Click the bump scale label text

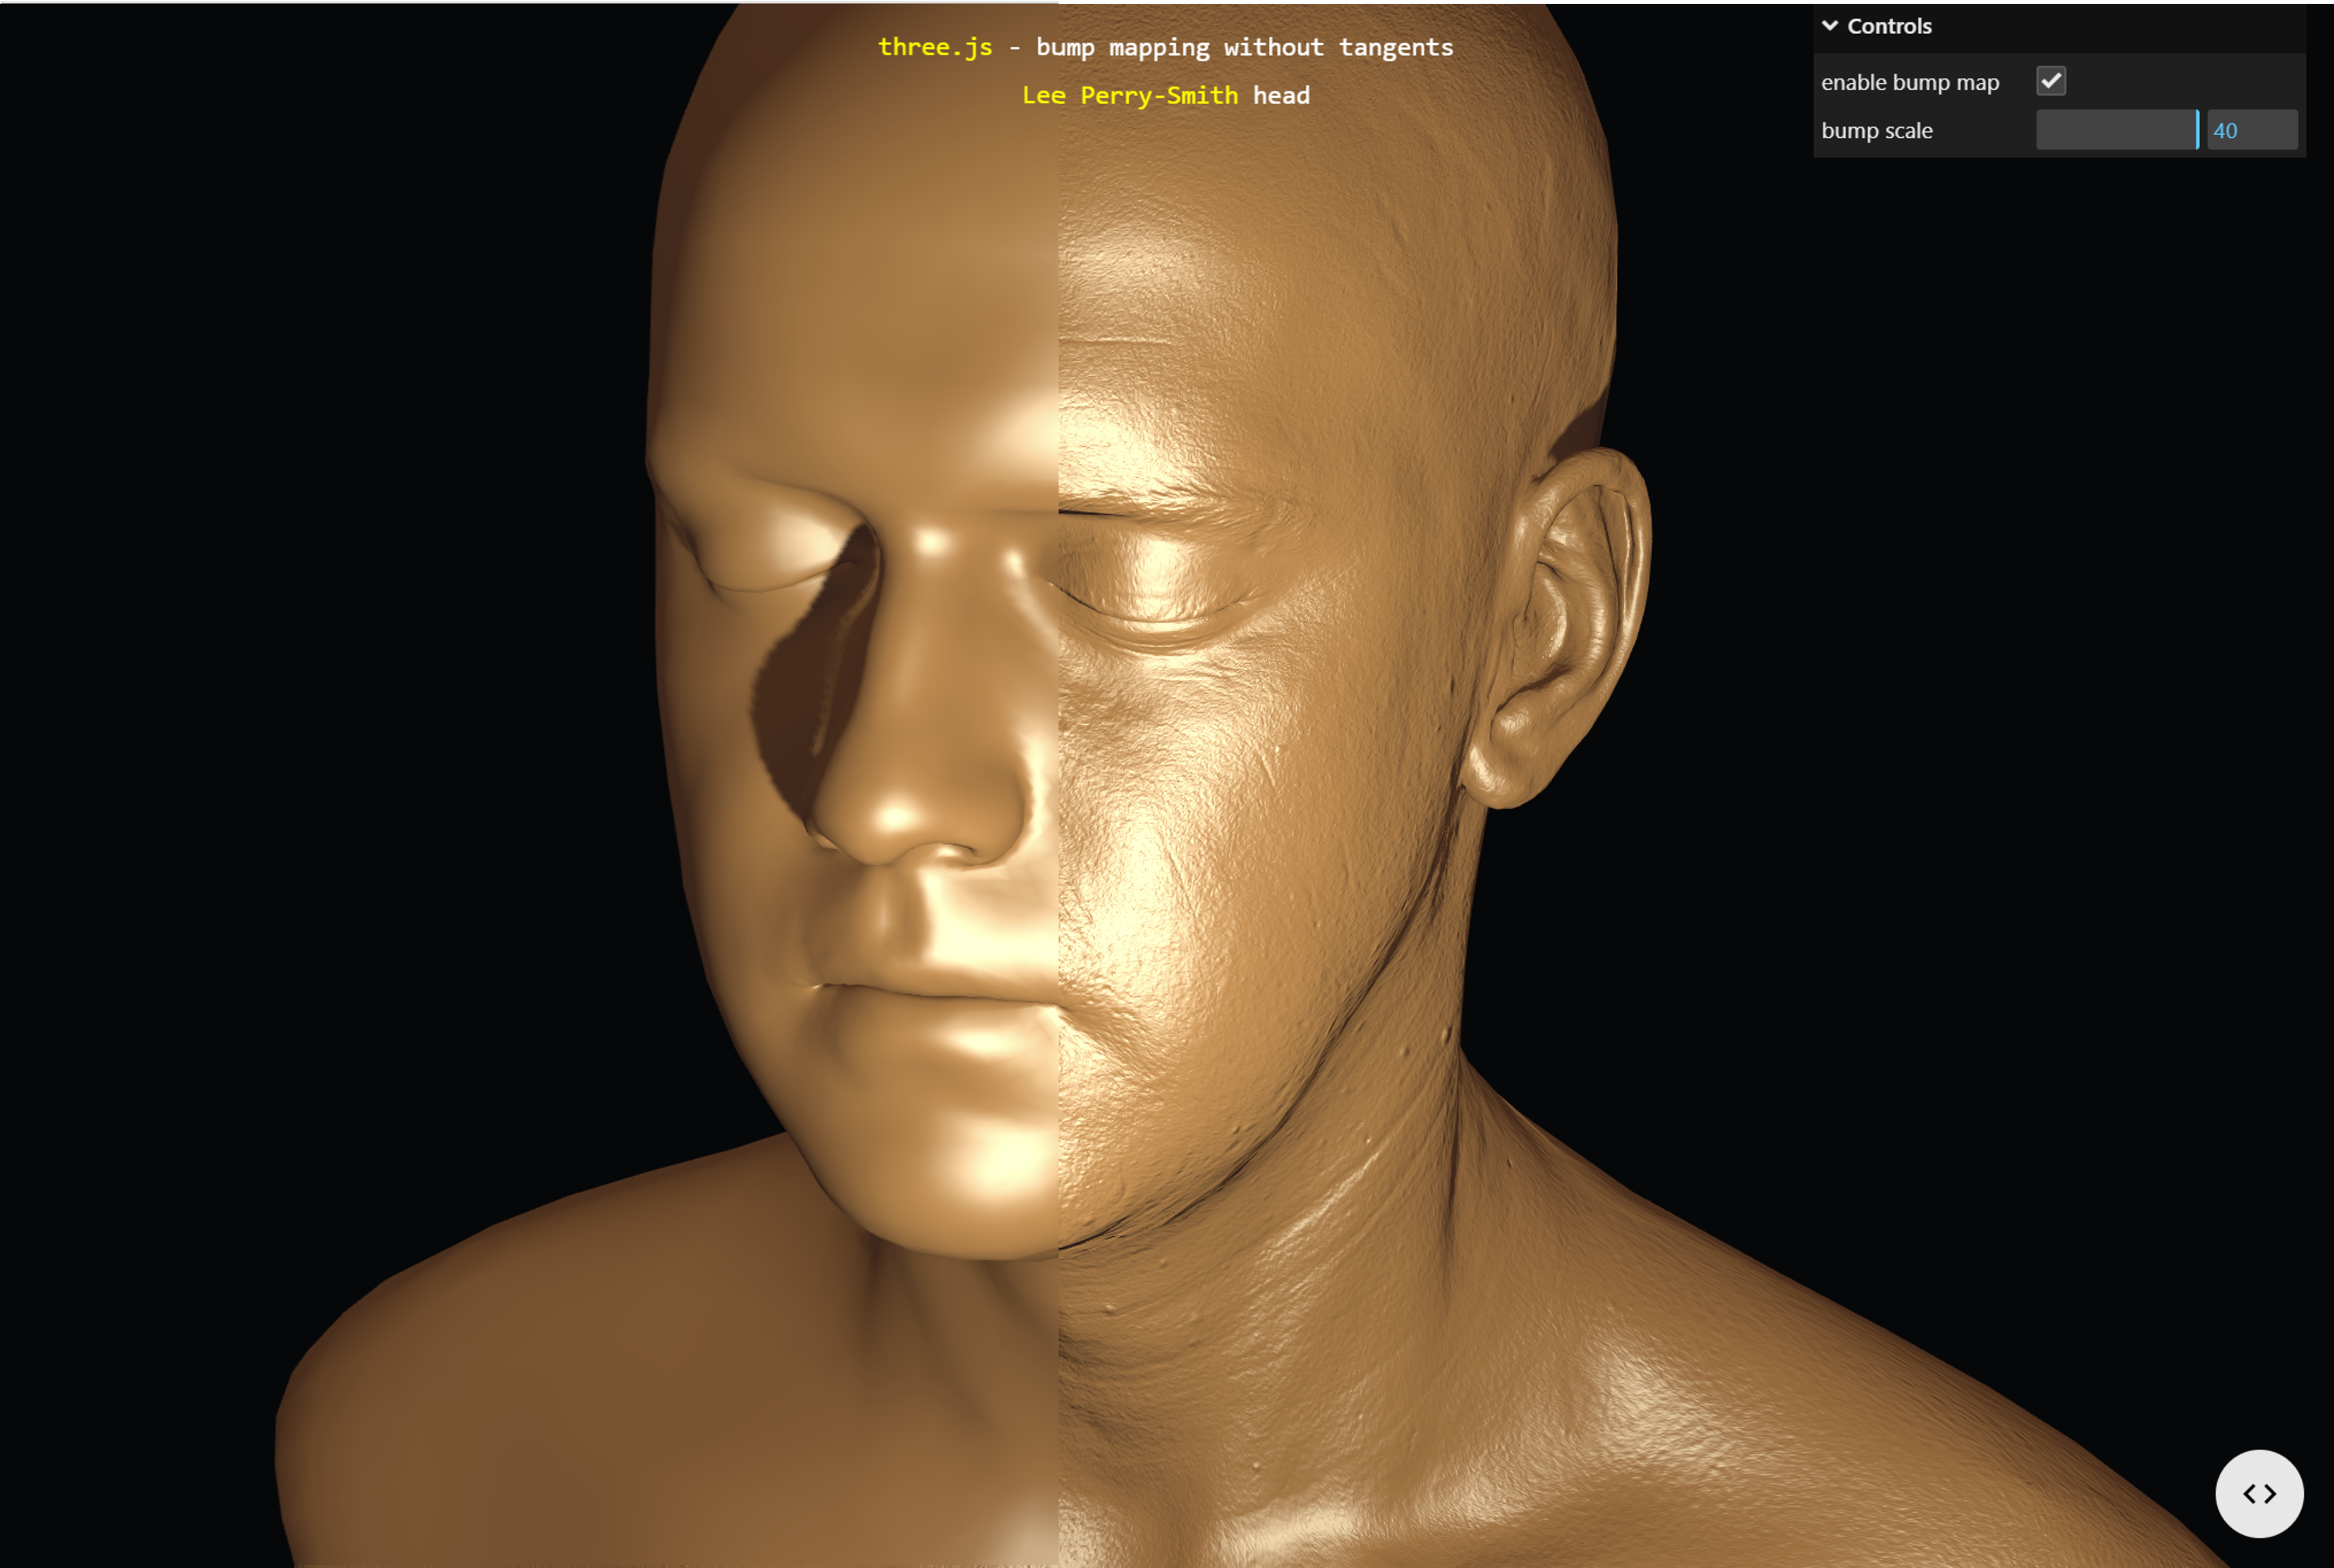[x=1876, y=131]
